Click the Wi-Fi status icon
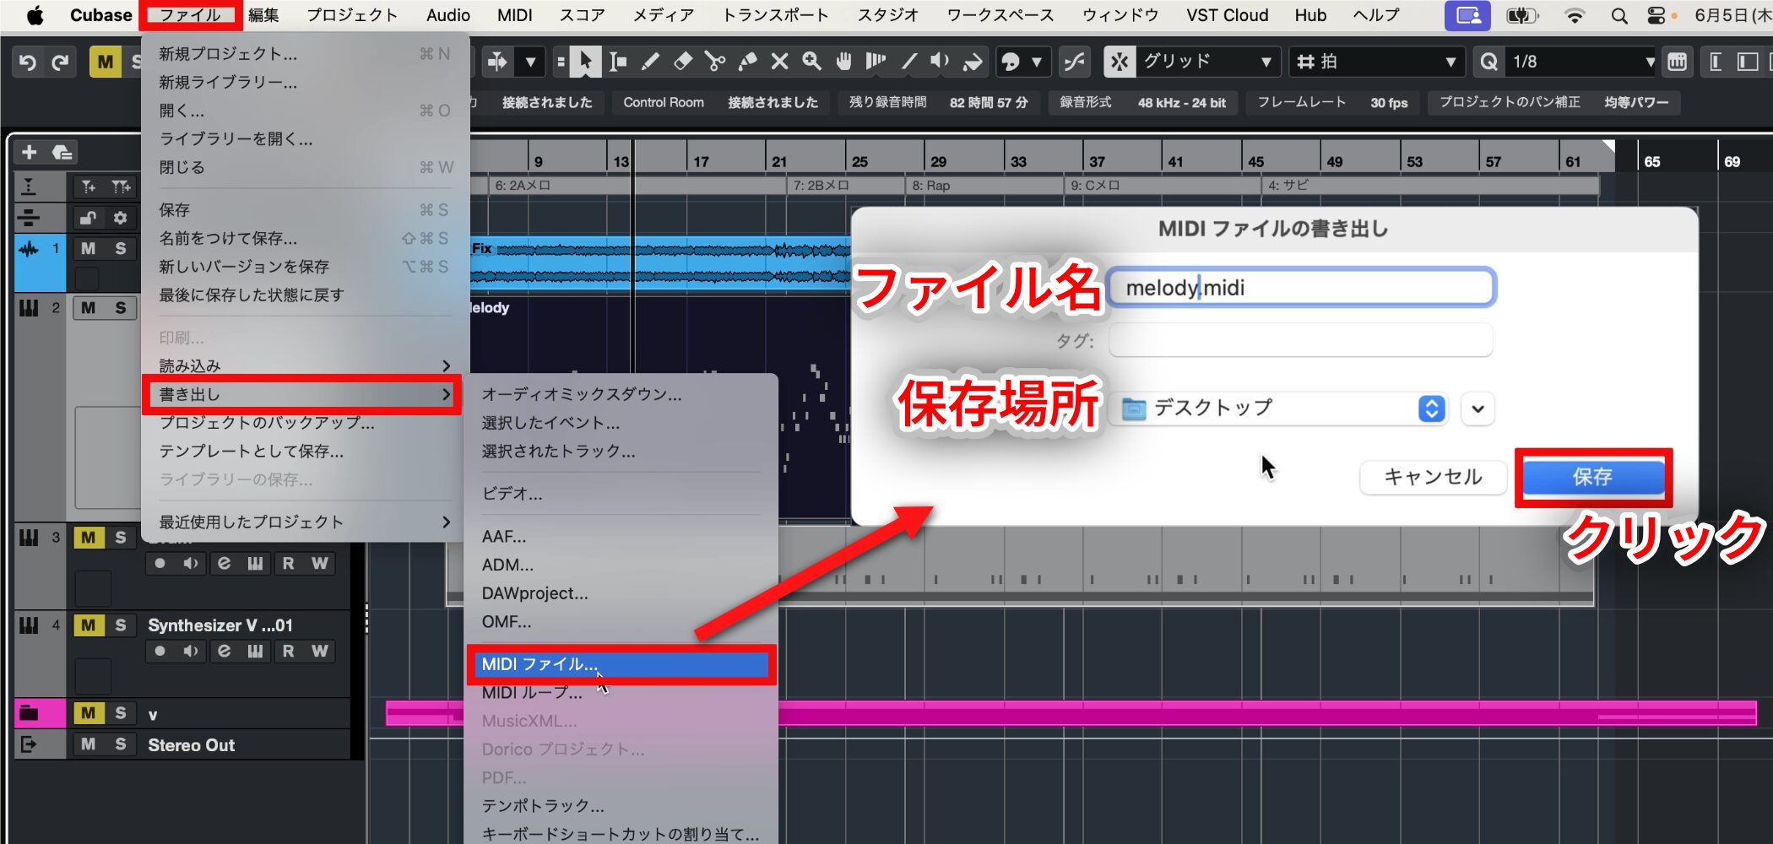 tap(1575, 15)
